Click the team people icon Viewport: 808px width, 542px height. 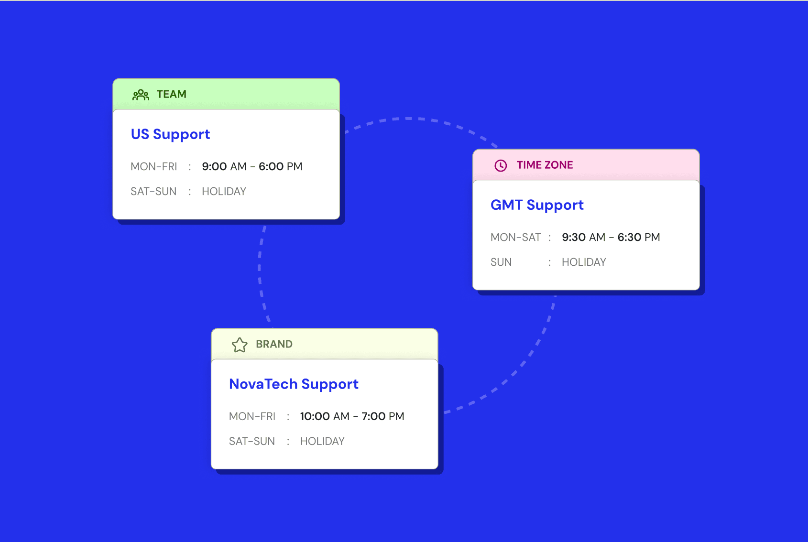pos(141,95)
